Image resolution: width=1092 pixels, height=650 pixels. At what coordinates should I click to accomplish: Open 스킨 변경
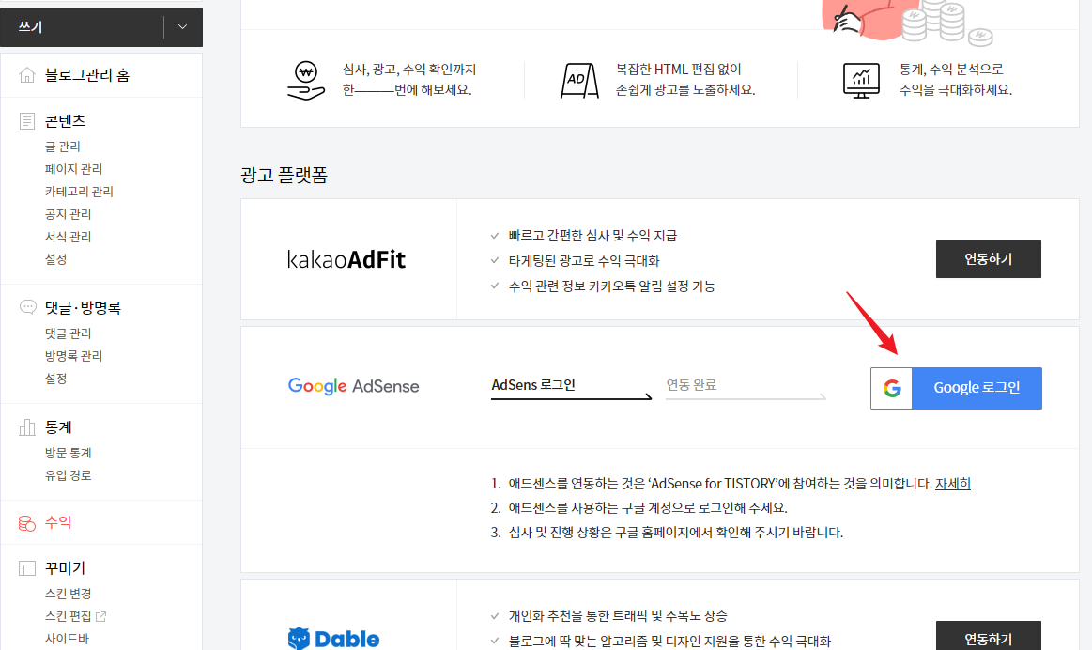point(69,594)
